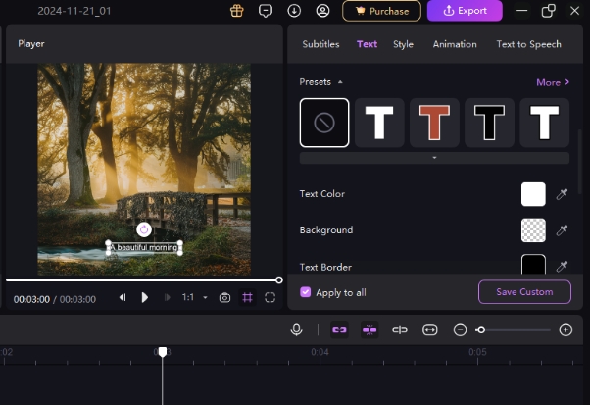Click the gift box icon in title bar
590x406 pixels.
coord(236,11)
